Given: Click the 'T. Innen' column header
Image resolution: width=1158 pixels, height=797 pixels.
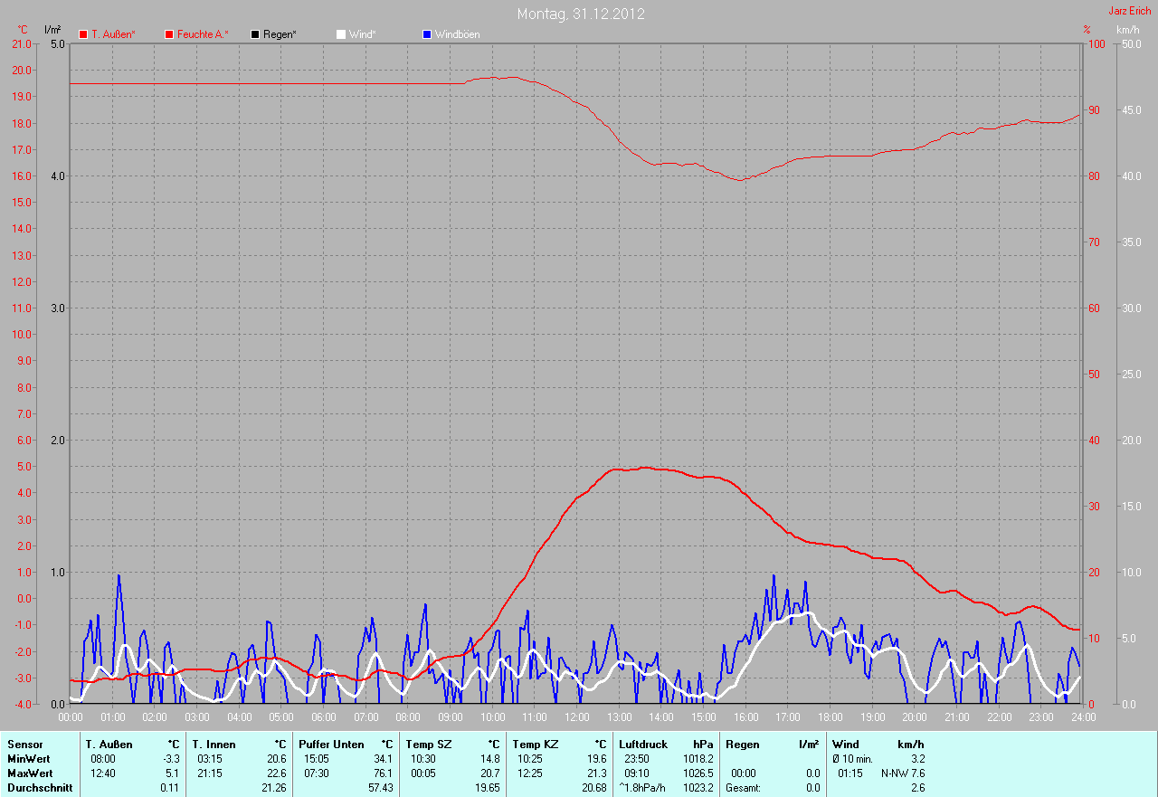Looking at the screenshot, I should 214,745.
